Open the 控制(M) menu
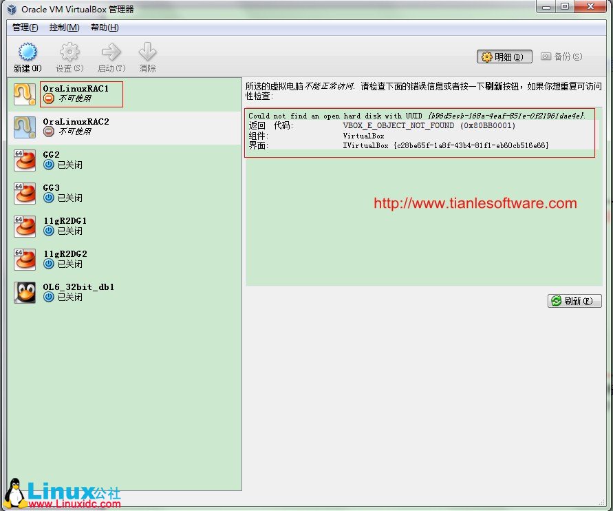This screenshot has width=613, height=511. pyautogui.click(x=64, y=28)
